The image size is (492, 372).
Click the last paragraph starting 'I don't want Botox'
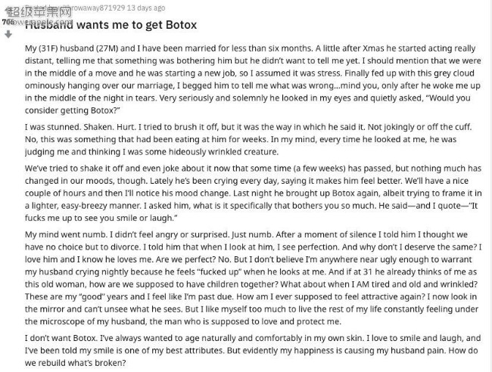click(x=253, y=350)
